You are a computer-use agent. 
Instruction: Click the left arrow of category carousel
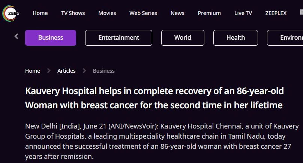(x=16, y=36)
